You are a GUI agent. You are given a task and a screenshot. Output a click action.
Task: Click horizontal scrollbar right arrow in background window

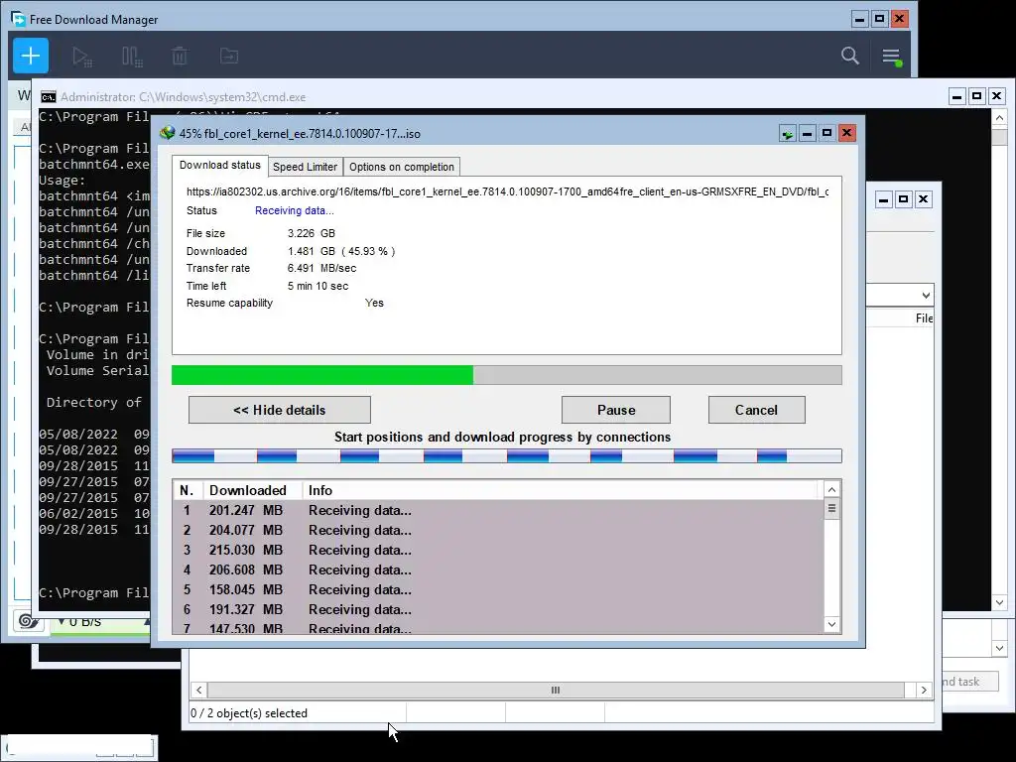pos(924,691)
